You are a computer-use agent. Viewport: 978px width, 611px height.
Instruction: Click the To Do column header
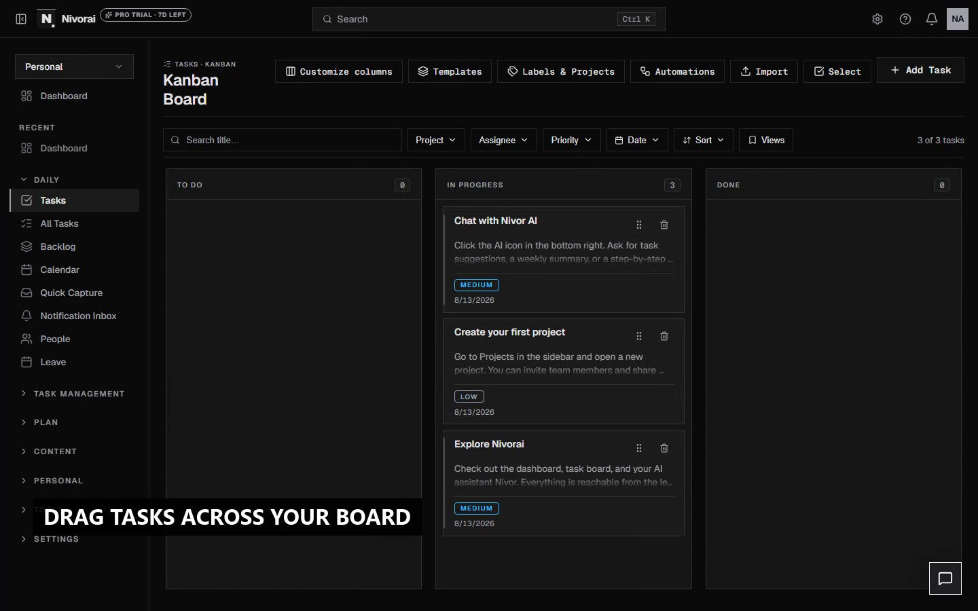pos(293,185)
